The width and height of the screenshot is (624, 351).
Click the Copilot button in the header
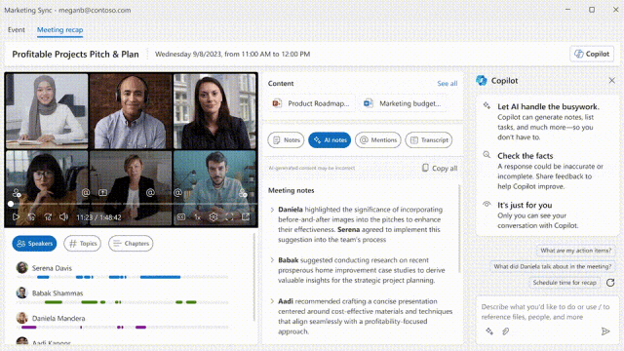(592, 54)
